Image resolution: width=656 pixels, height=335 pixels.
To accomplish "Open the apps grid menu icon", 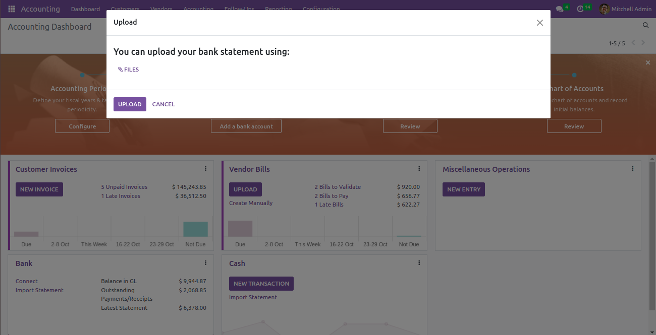I will point(12,9).
